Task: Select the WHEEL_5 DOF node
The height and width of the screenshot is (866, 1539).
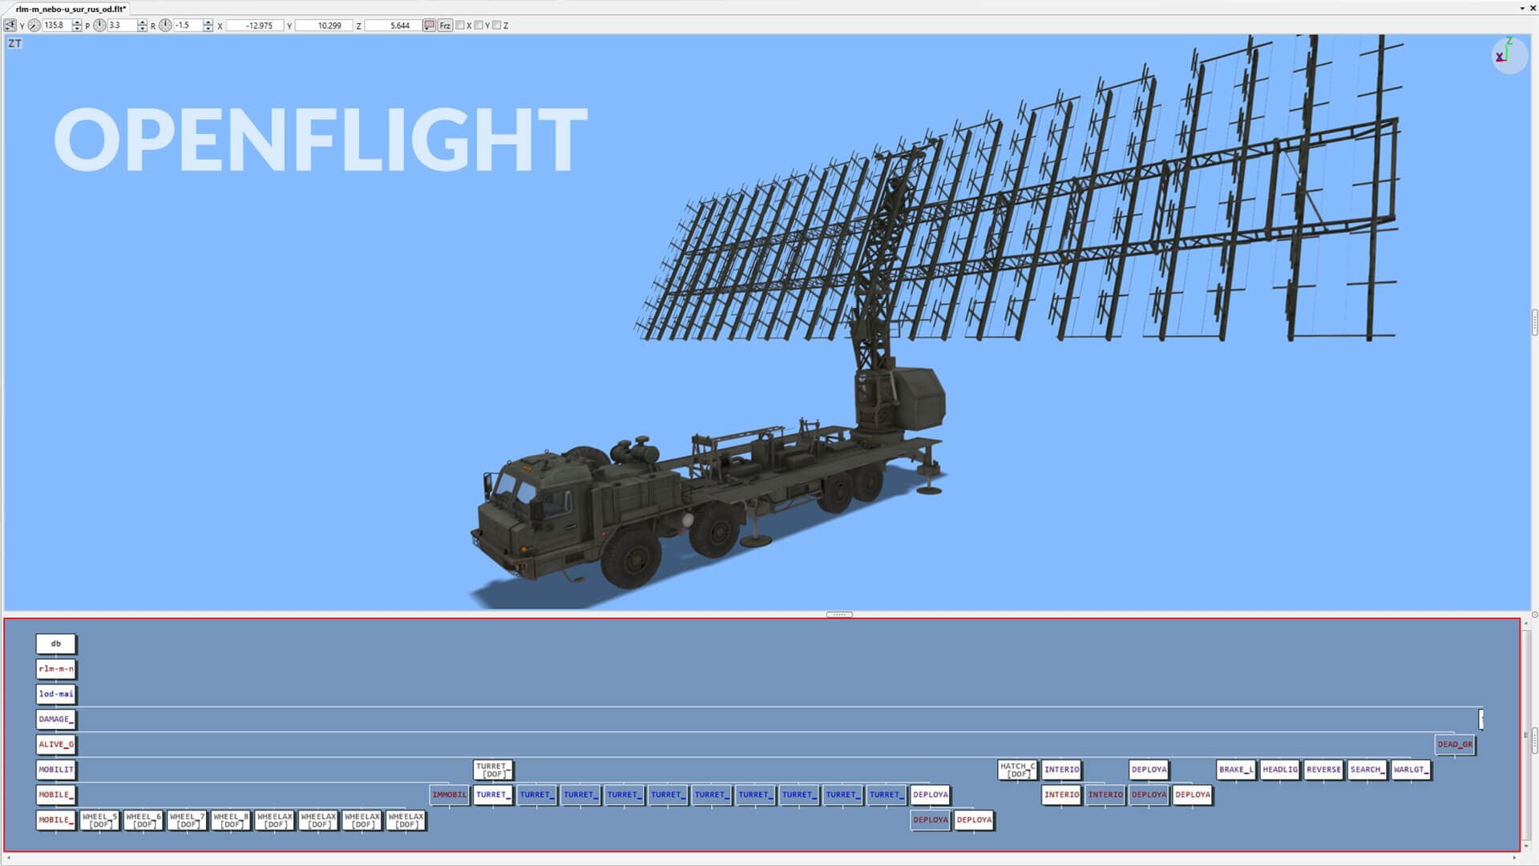Action: click(99, 820)
